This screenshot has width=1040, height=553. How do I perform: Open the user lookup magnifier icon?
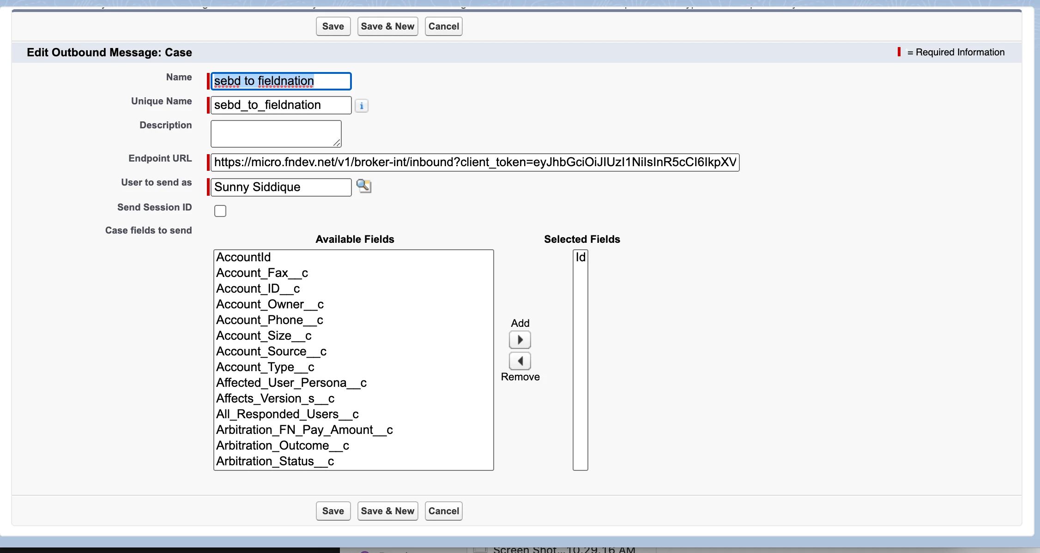pos(364,186)
